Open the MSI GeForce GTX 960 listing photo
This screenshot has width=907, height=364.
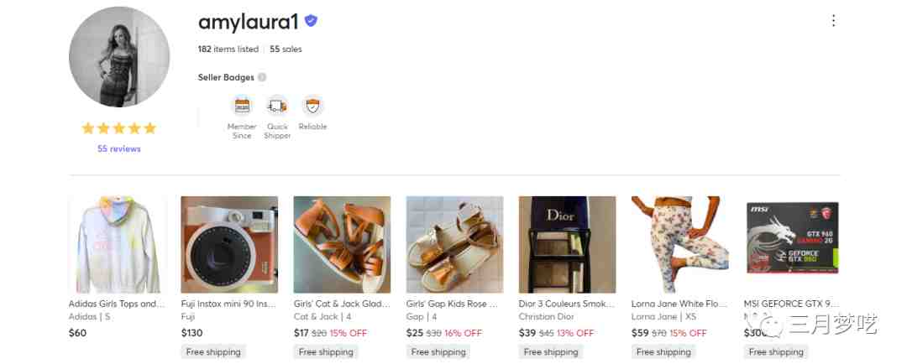pyautogui.click(x=793, y=237)
